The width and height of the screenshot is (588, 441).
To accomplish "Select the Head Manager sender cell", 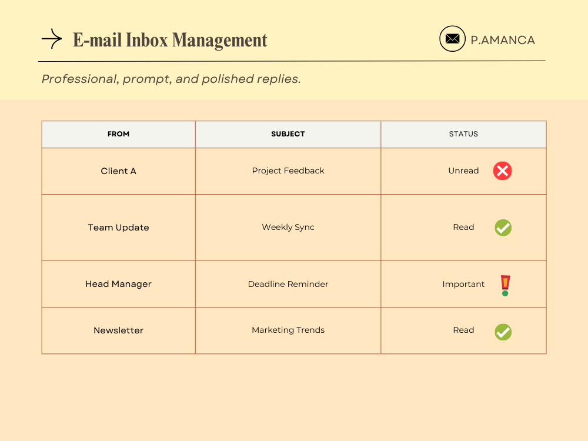I will click(119, 284).
